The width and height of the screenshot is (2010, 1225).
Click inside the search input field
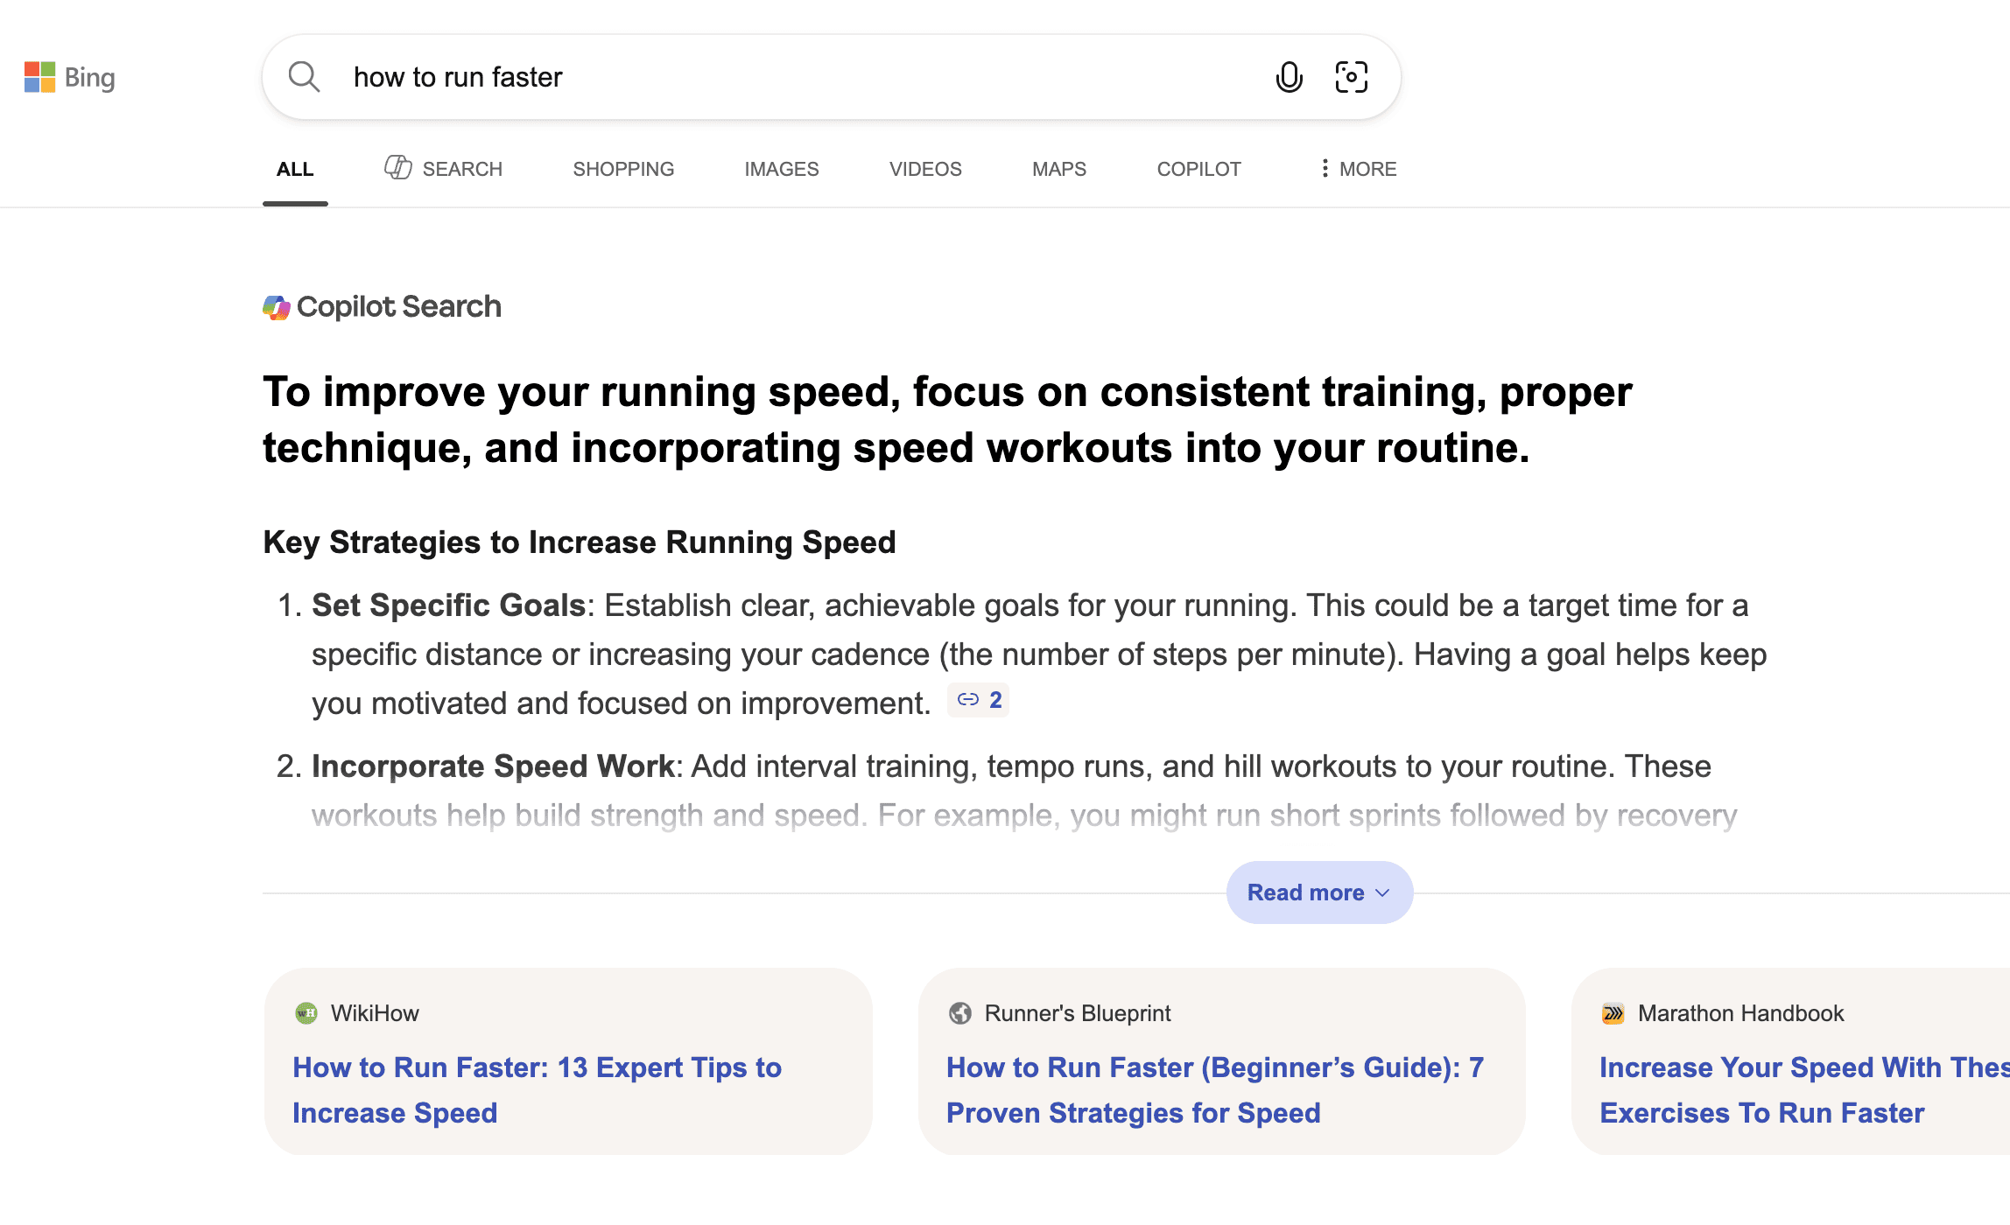pyautogui.click(x=700, y=77)
